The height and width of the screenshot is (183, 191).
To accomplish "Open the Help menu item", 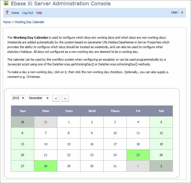I will pyautogui.click(x=39, y=13).
